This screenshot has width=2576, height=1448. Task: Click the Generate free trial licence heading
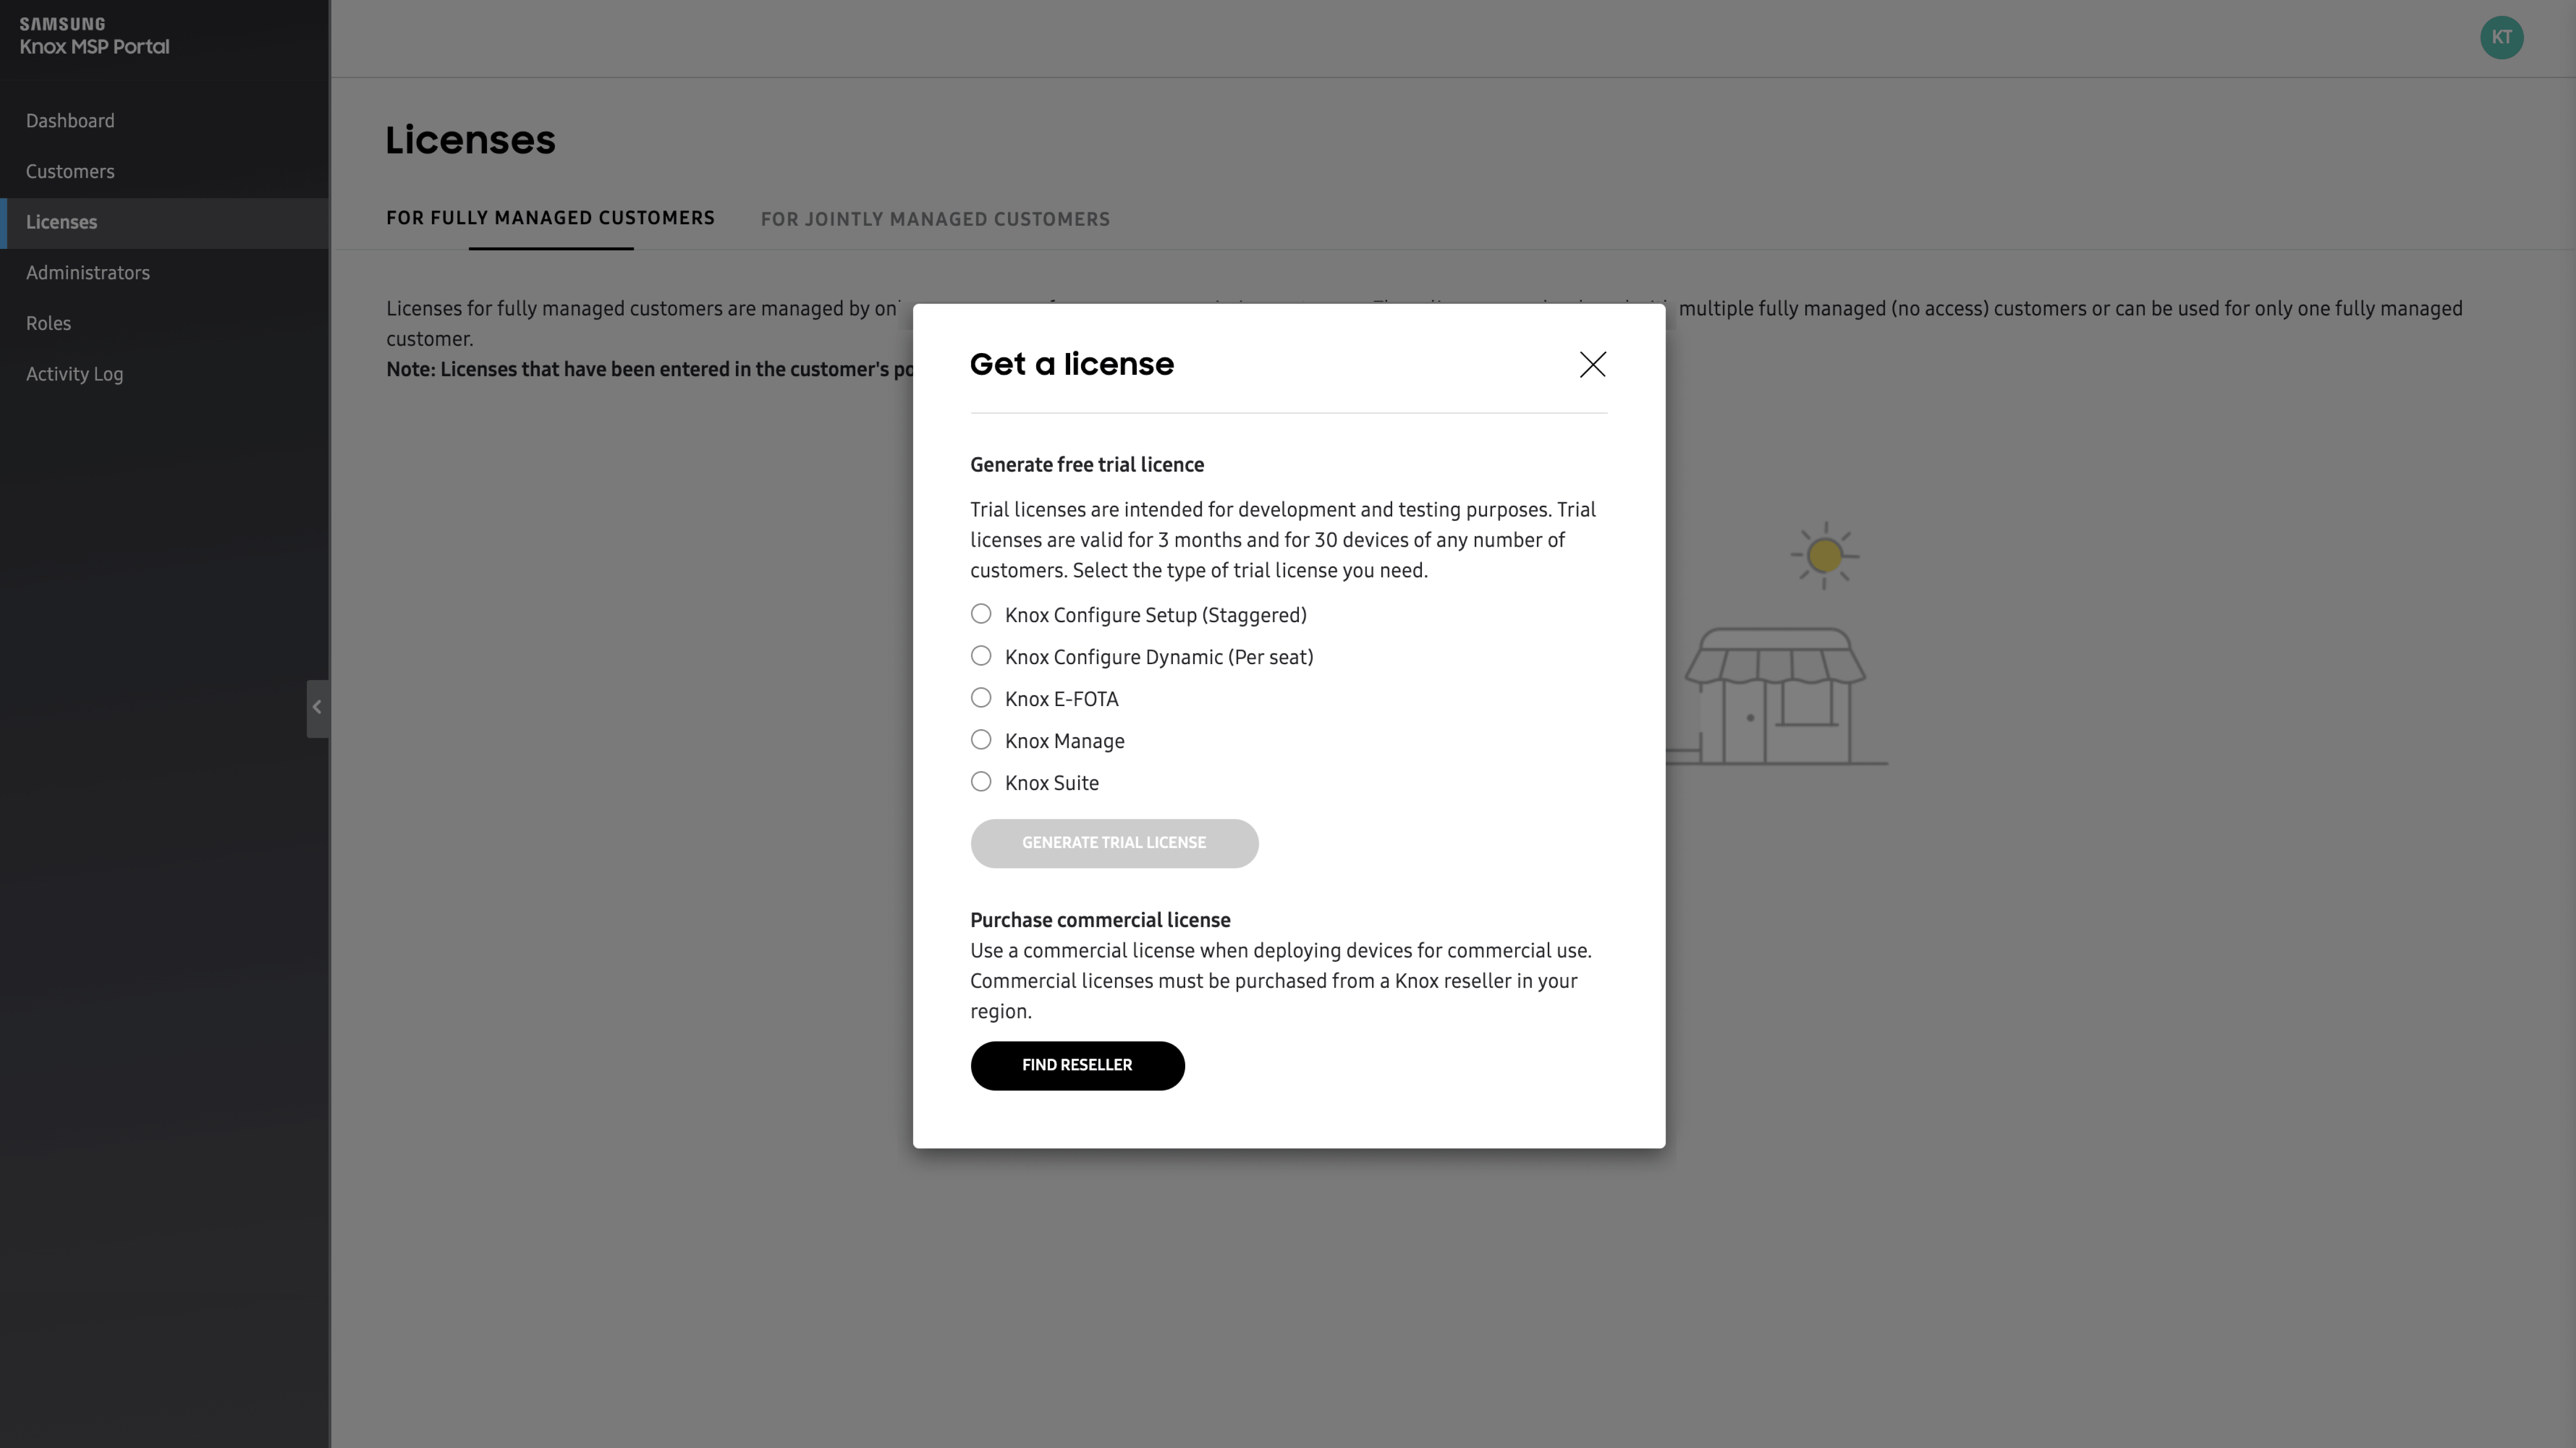click(x=1086, y=465)
